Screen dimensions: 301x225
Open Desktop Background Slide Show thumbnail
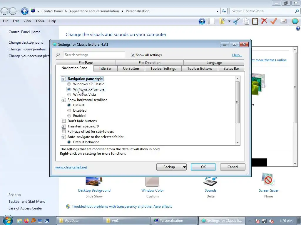click(94, 181)
